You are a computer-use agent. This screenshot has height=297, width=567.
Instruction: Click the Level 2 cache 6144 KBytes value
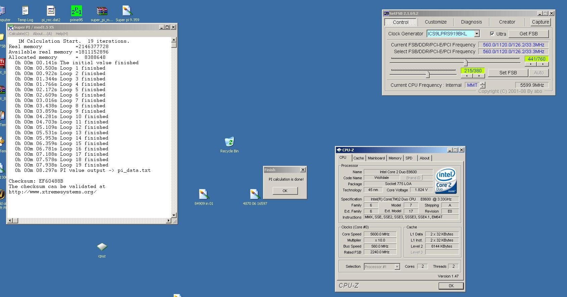click(x=442, y=246)
